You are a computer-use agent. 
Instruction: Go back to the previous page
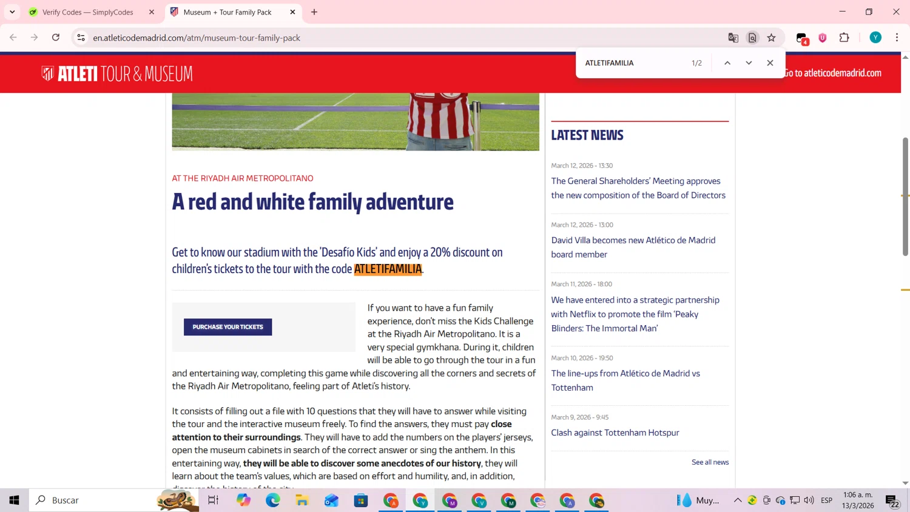click(x=13, y=38)
